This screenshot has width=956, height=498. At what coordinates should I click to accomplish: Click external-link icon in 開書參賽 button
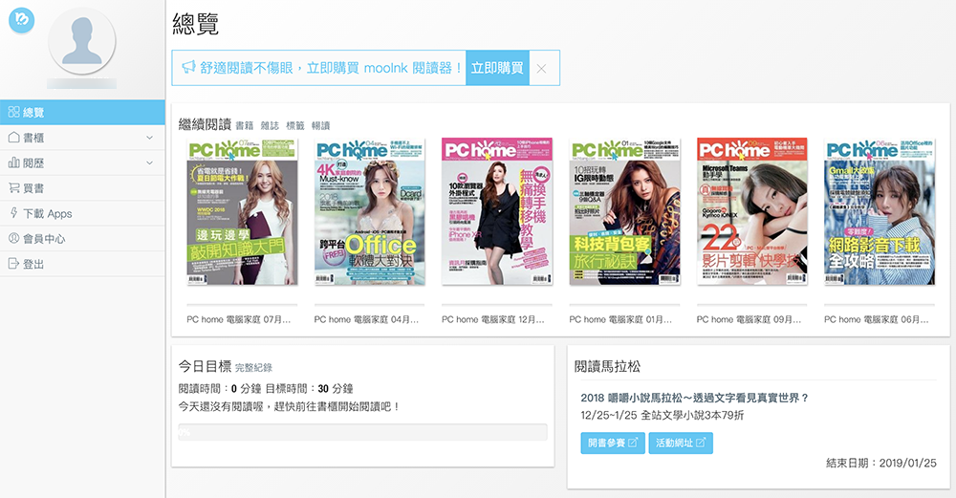(x=633, y=443)
